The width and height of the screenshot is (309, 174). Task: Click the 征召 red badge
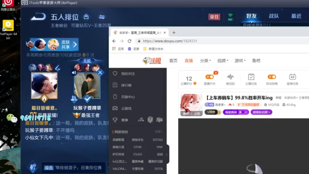coord(214,17)
